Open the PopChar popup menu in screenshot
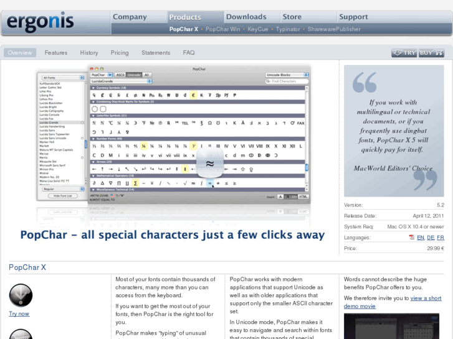This screenshot has height=339, width=453. pos(102,75)
